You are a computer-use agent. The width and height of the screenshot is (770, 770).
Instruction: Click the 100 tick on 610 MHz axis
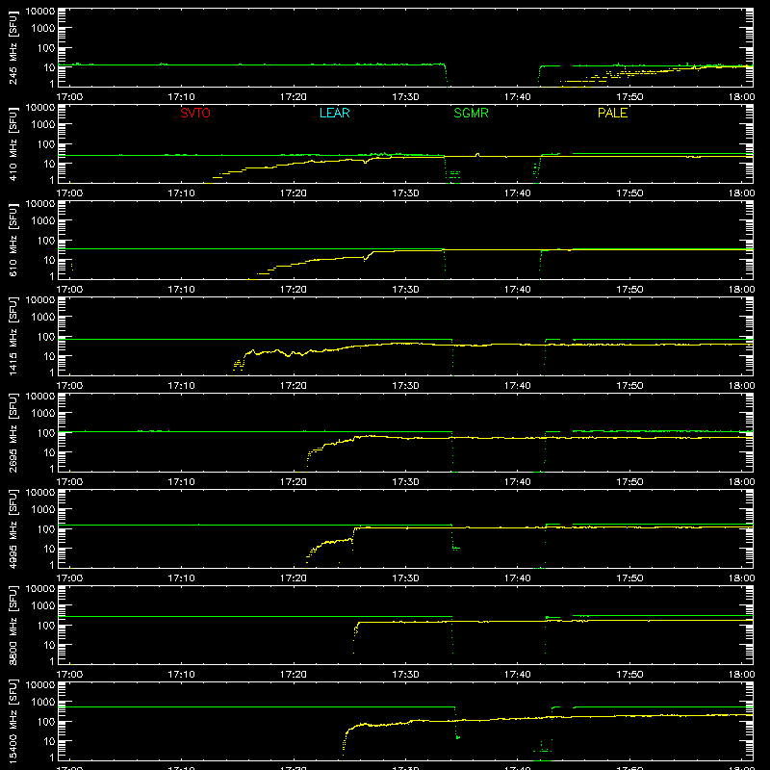click(x=46, y=241)
